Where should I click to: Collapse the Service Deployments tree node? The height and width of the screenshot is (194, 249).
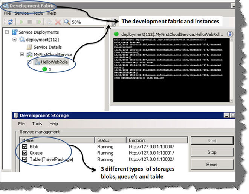pos(7,32)
